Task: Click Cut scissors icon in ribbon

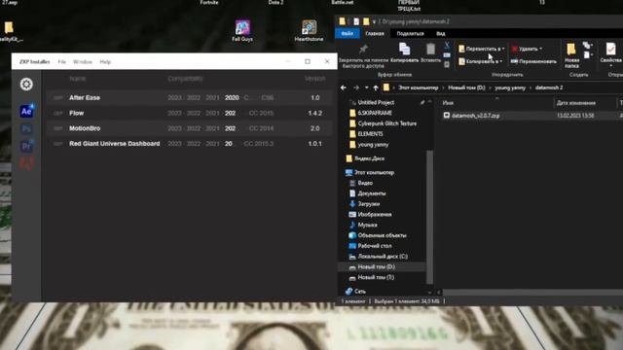Action: coord(447,46)
